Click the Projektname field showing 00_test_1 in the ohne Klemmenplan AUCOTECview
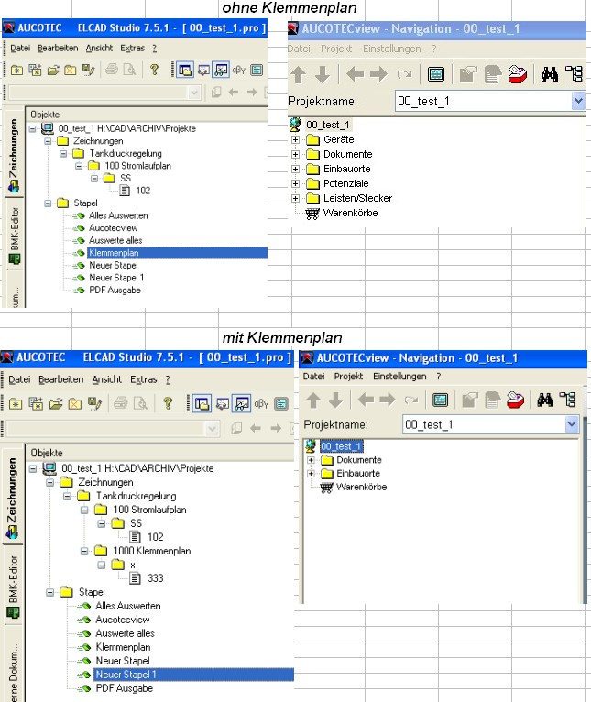 [483, 101]
